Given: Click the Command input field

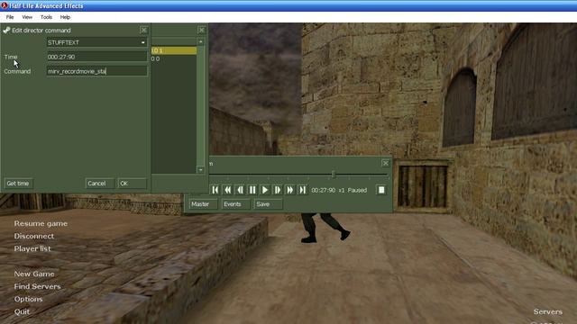Looking at the screenshot, I should click(97, 71).
